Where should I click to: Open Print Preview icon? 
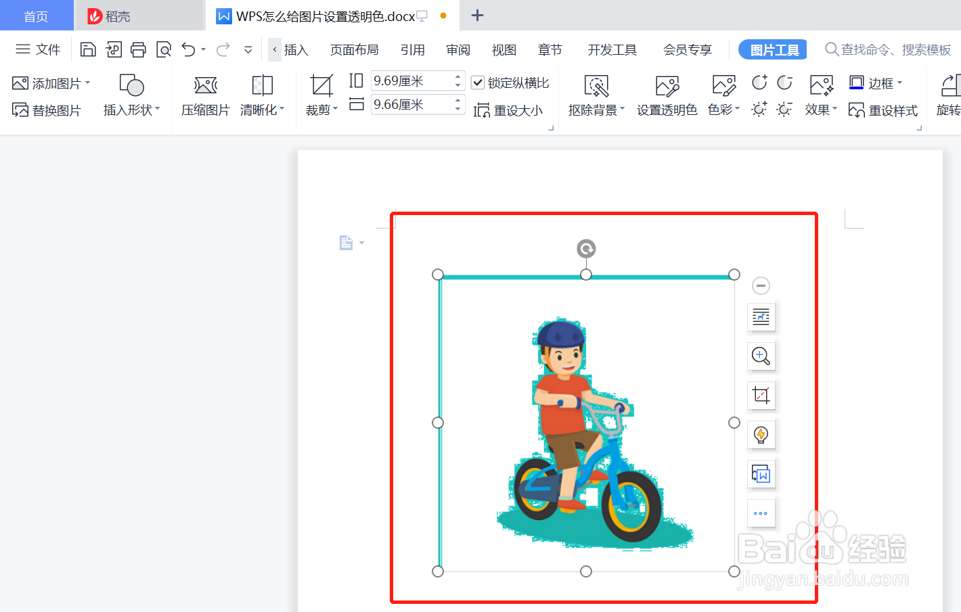pos(164,49)
